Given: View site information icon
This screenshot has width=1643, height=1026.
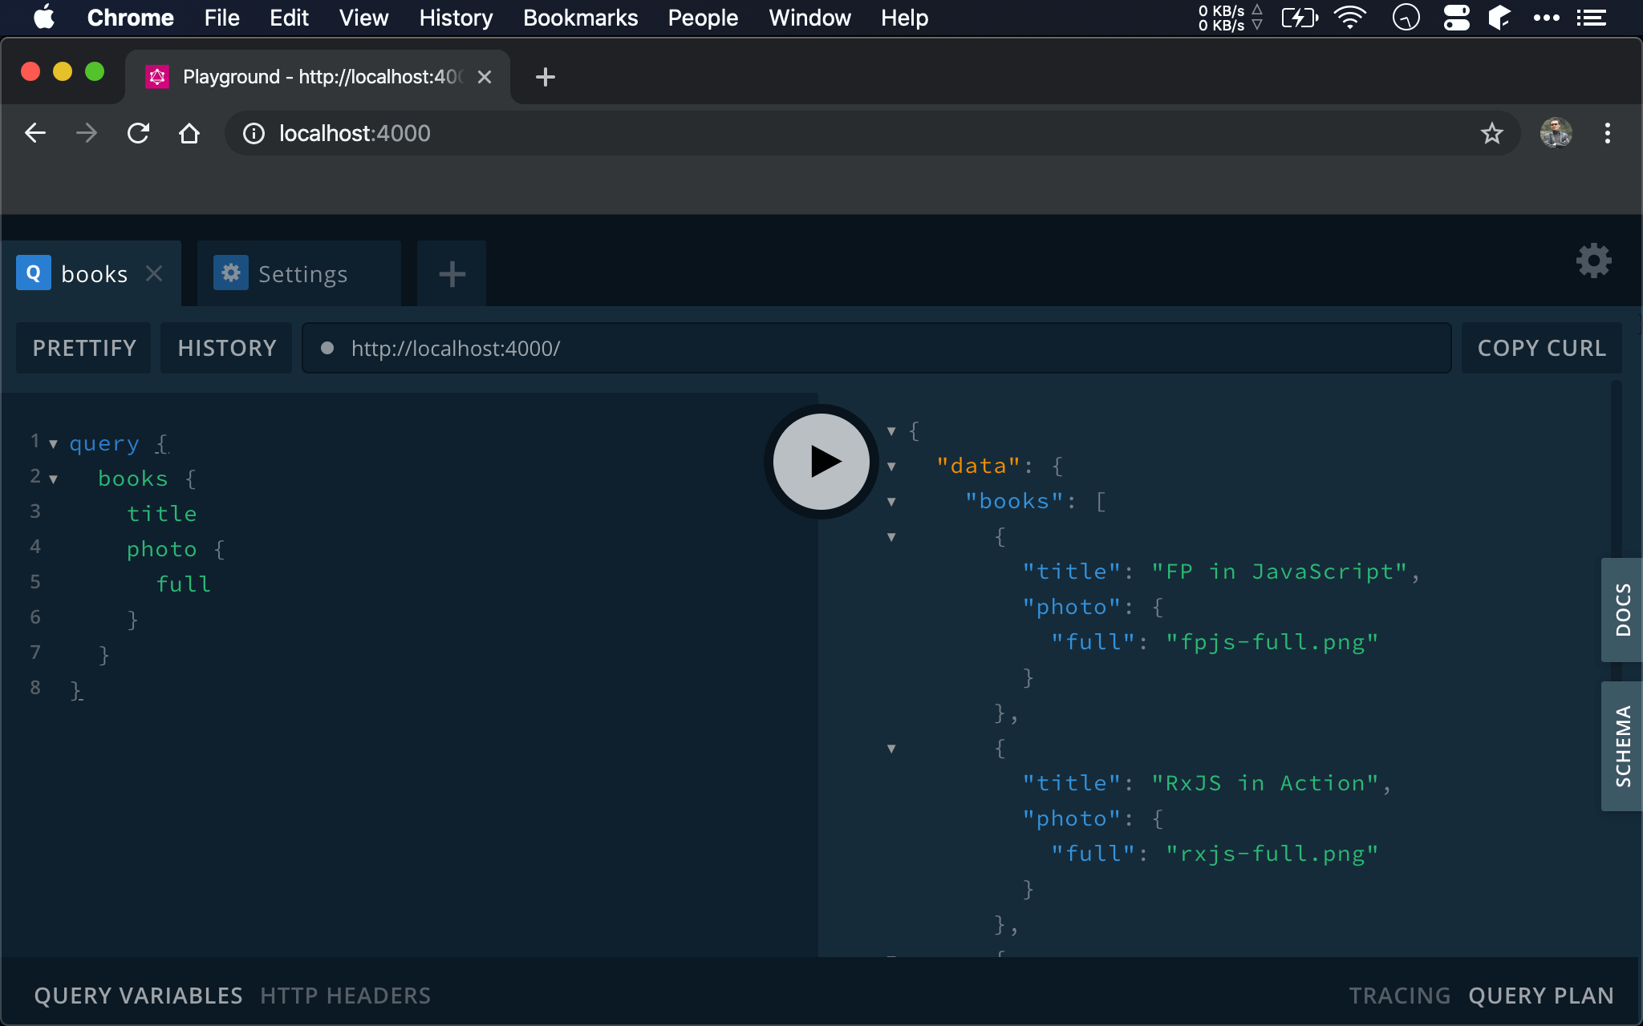Looking at the screenshot, I should [x=254, y=133].
